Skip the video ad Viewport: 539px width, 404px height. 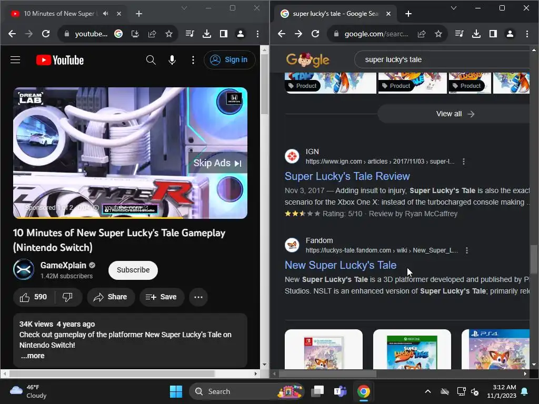click(x=217, y=163)
